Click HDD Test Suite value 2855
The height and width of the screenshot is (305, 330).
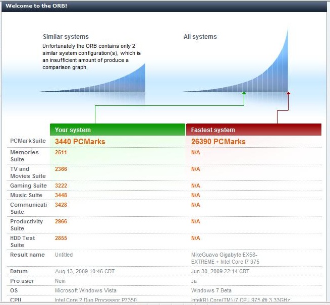point(61,238)
